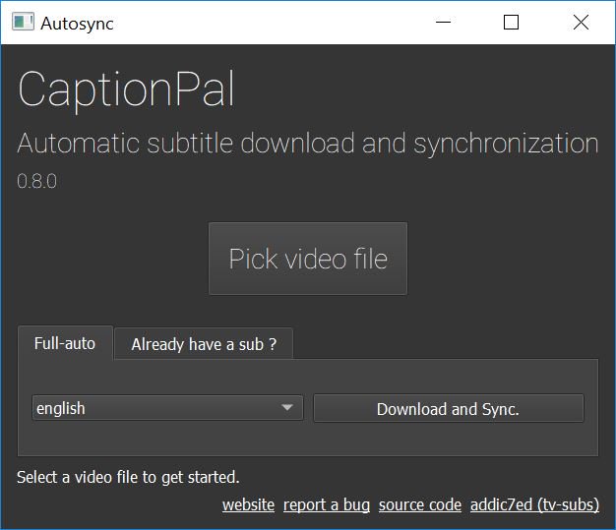Click the Download and Sync. button
Screen dimensions: 616x530
click(x=449, y=409)
